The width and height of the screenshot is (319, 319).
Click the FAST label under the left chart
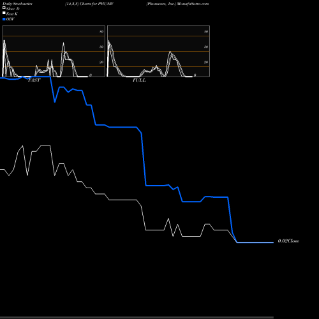coord(34,80)
